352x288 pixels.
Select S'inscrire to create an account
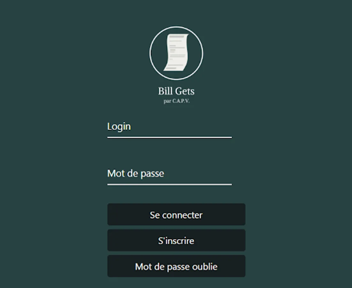(x=176, y=240)
